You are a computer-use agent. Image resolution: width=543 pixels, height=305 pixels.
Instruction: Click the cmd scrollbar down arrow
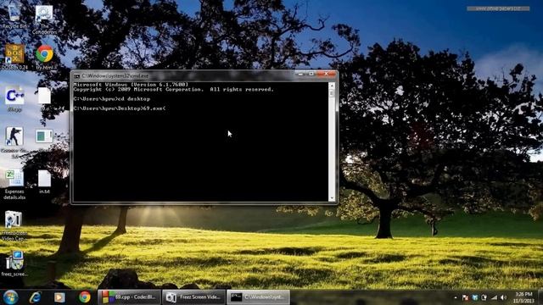332,198
